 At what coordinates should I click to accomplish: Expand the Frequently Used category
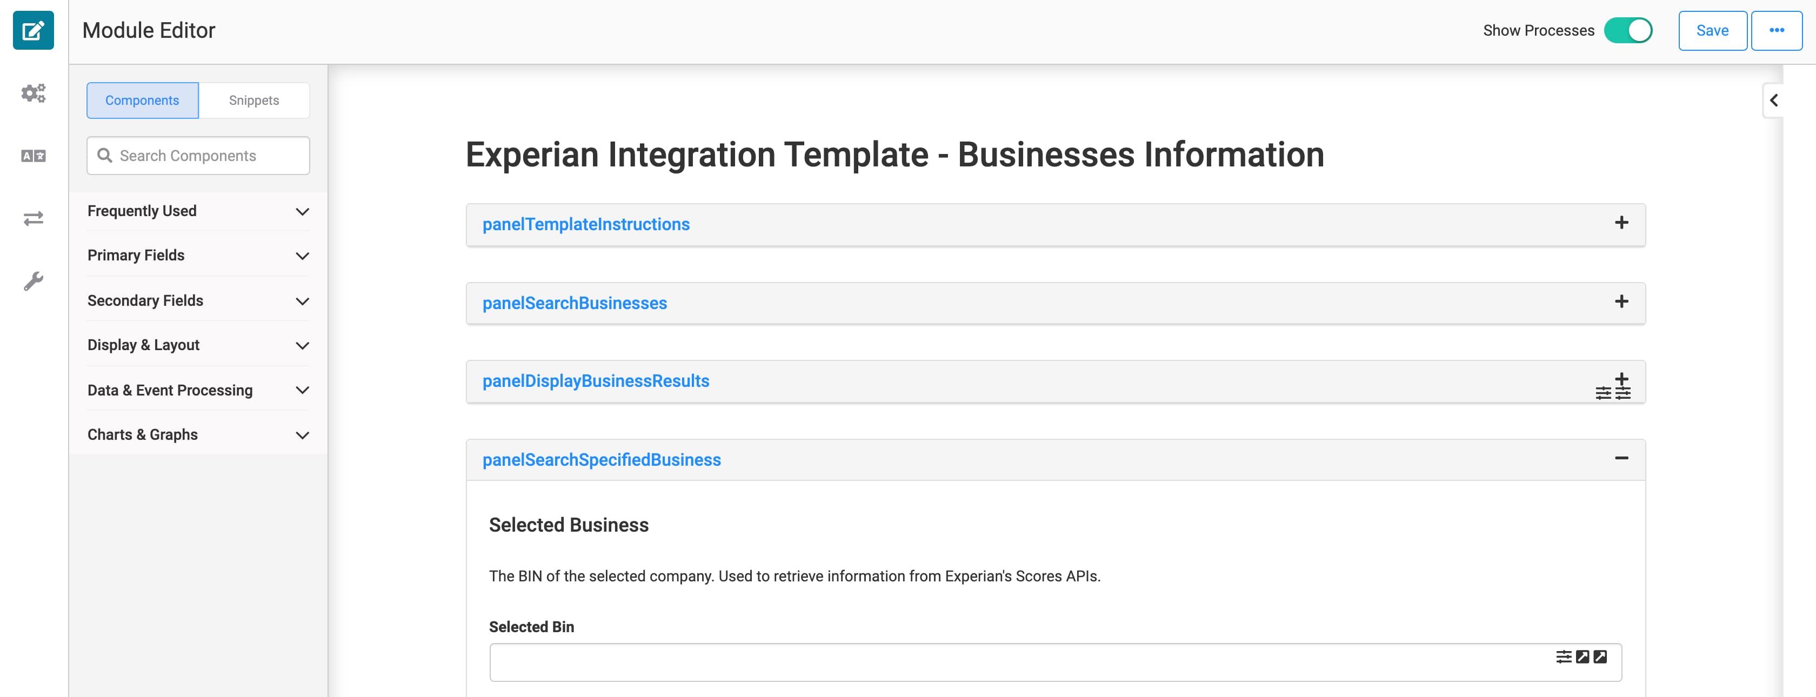(198, 211)
